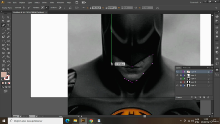
Task: Click the Locate Object icon in Layers panel
Action: tap(191, 97)
